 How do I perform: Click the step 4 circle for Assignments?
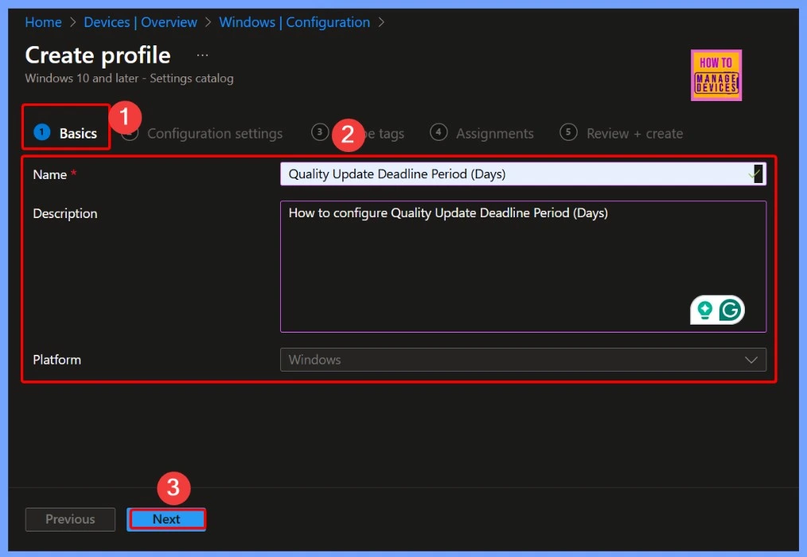click(x=438, y=132)
